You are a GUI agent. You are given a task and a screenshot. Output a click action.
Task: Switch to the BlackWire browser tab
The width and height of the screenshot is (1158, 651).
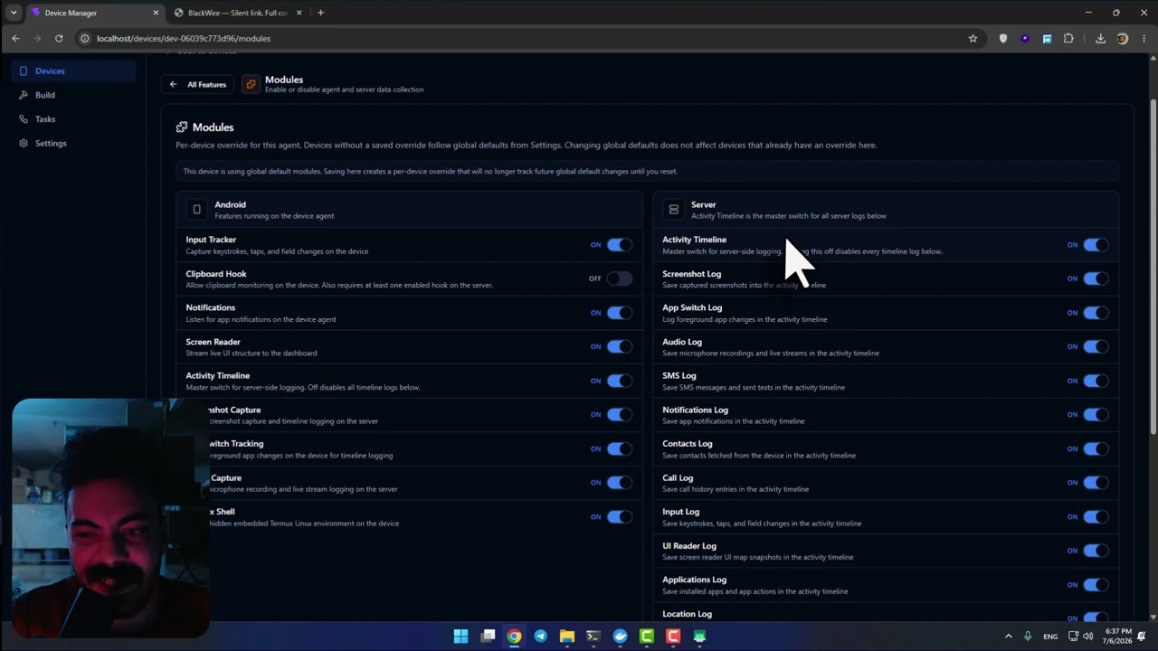pos(237,13)
